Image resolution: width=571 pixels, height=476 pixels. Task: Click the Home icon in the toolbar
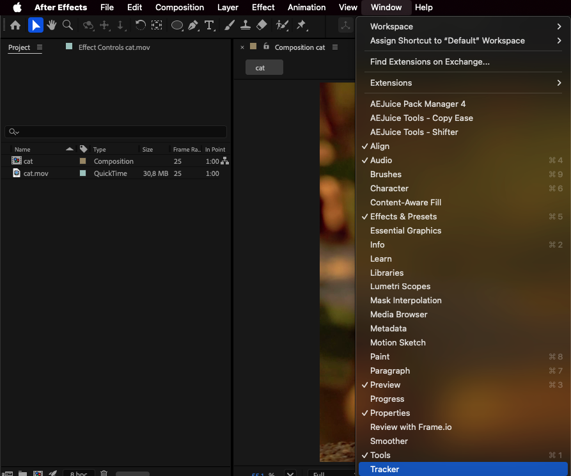15,25
